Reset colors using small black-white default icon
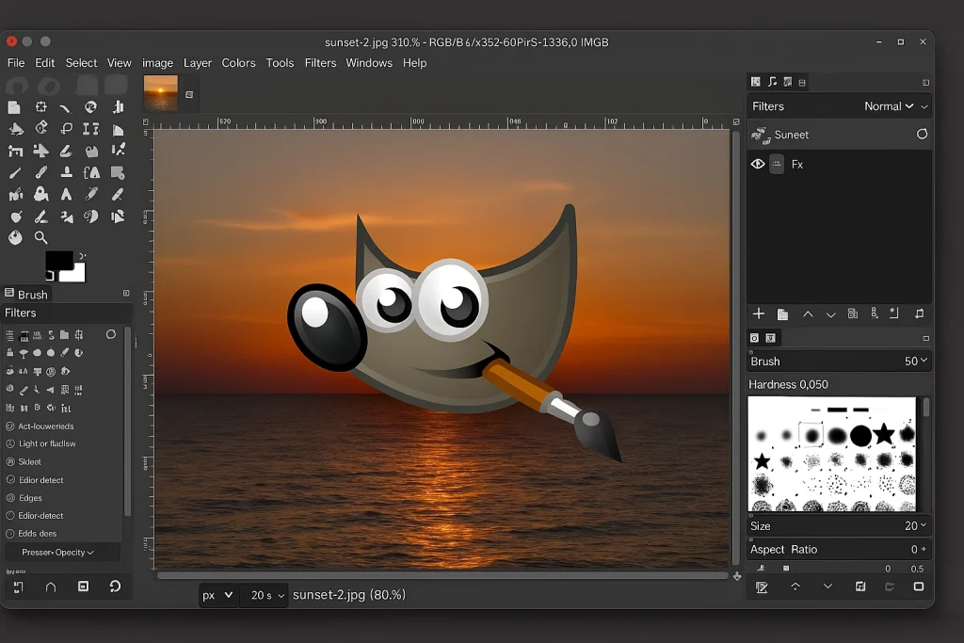This screenshot has width=964, height=643. tap(49, 276)
